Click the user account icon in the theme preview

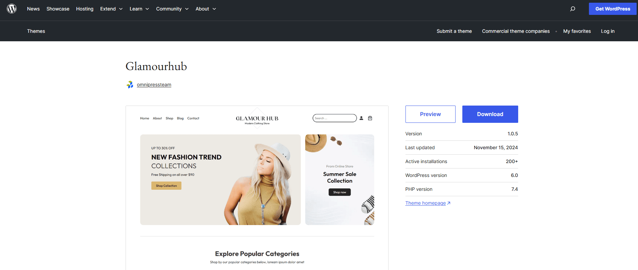click(x=361, y=118)
